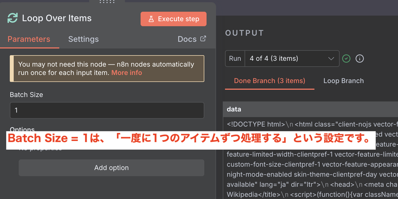
Task: Click the Loop Over Items node icon
Action: click(13, 18)
